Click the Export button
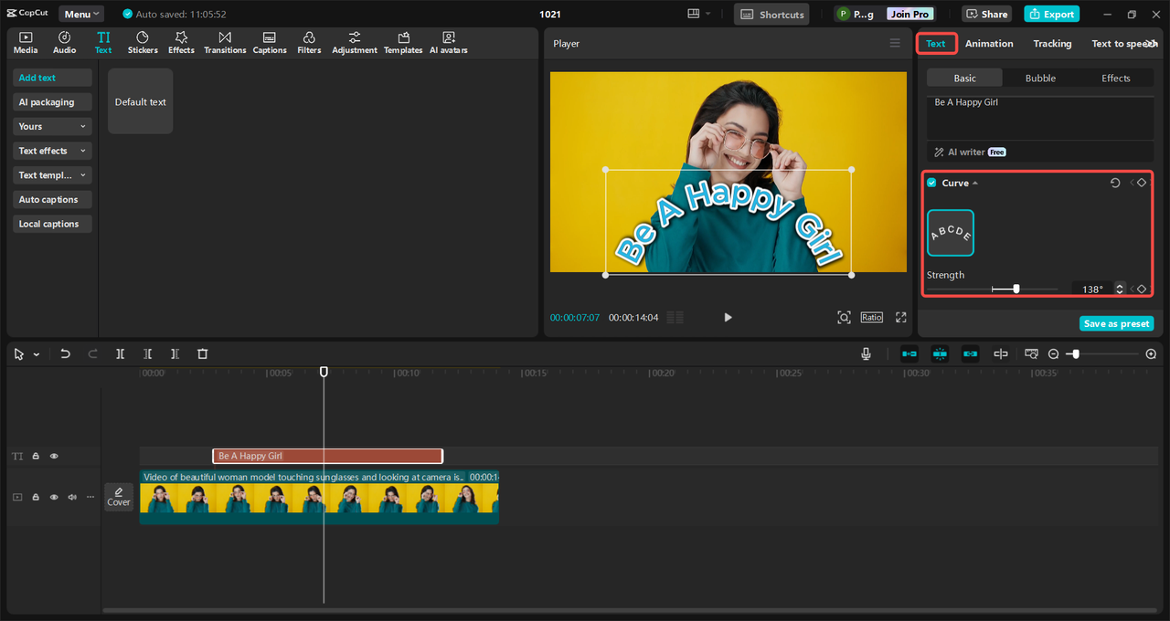This screenshot has width=1170, height=621. pos(1051,14)
